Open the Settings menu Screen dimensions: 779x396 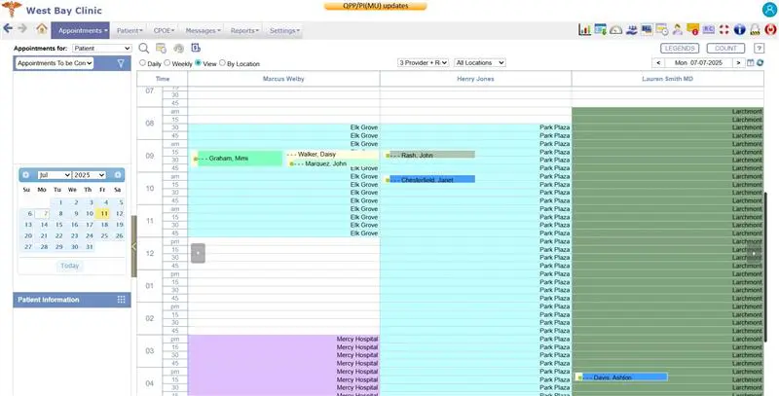284,31
